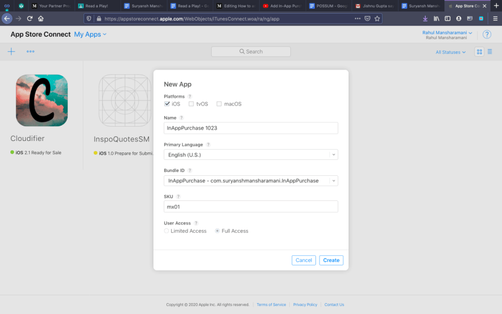
Task: Click the Name help question mark
Action: coord(181,118)
